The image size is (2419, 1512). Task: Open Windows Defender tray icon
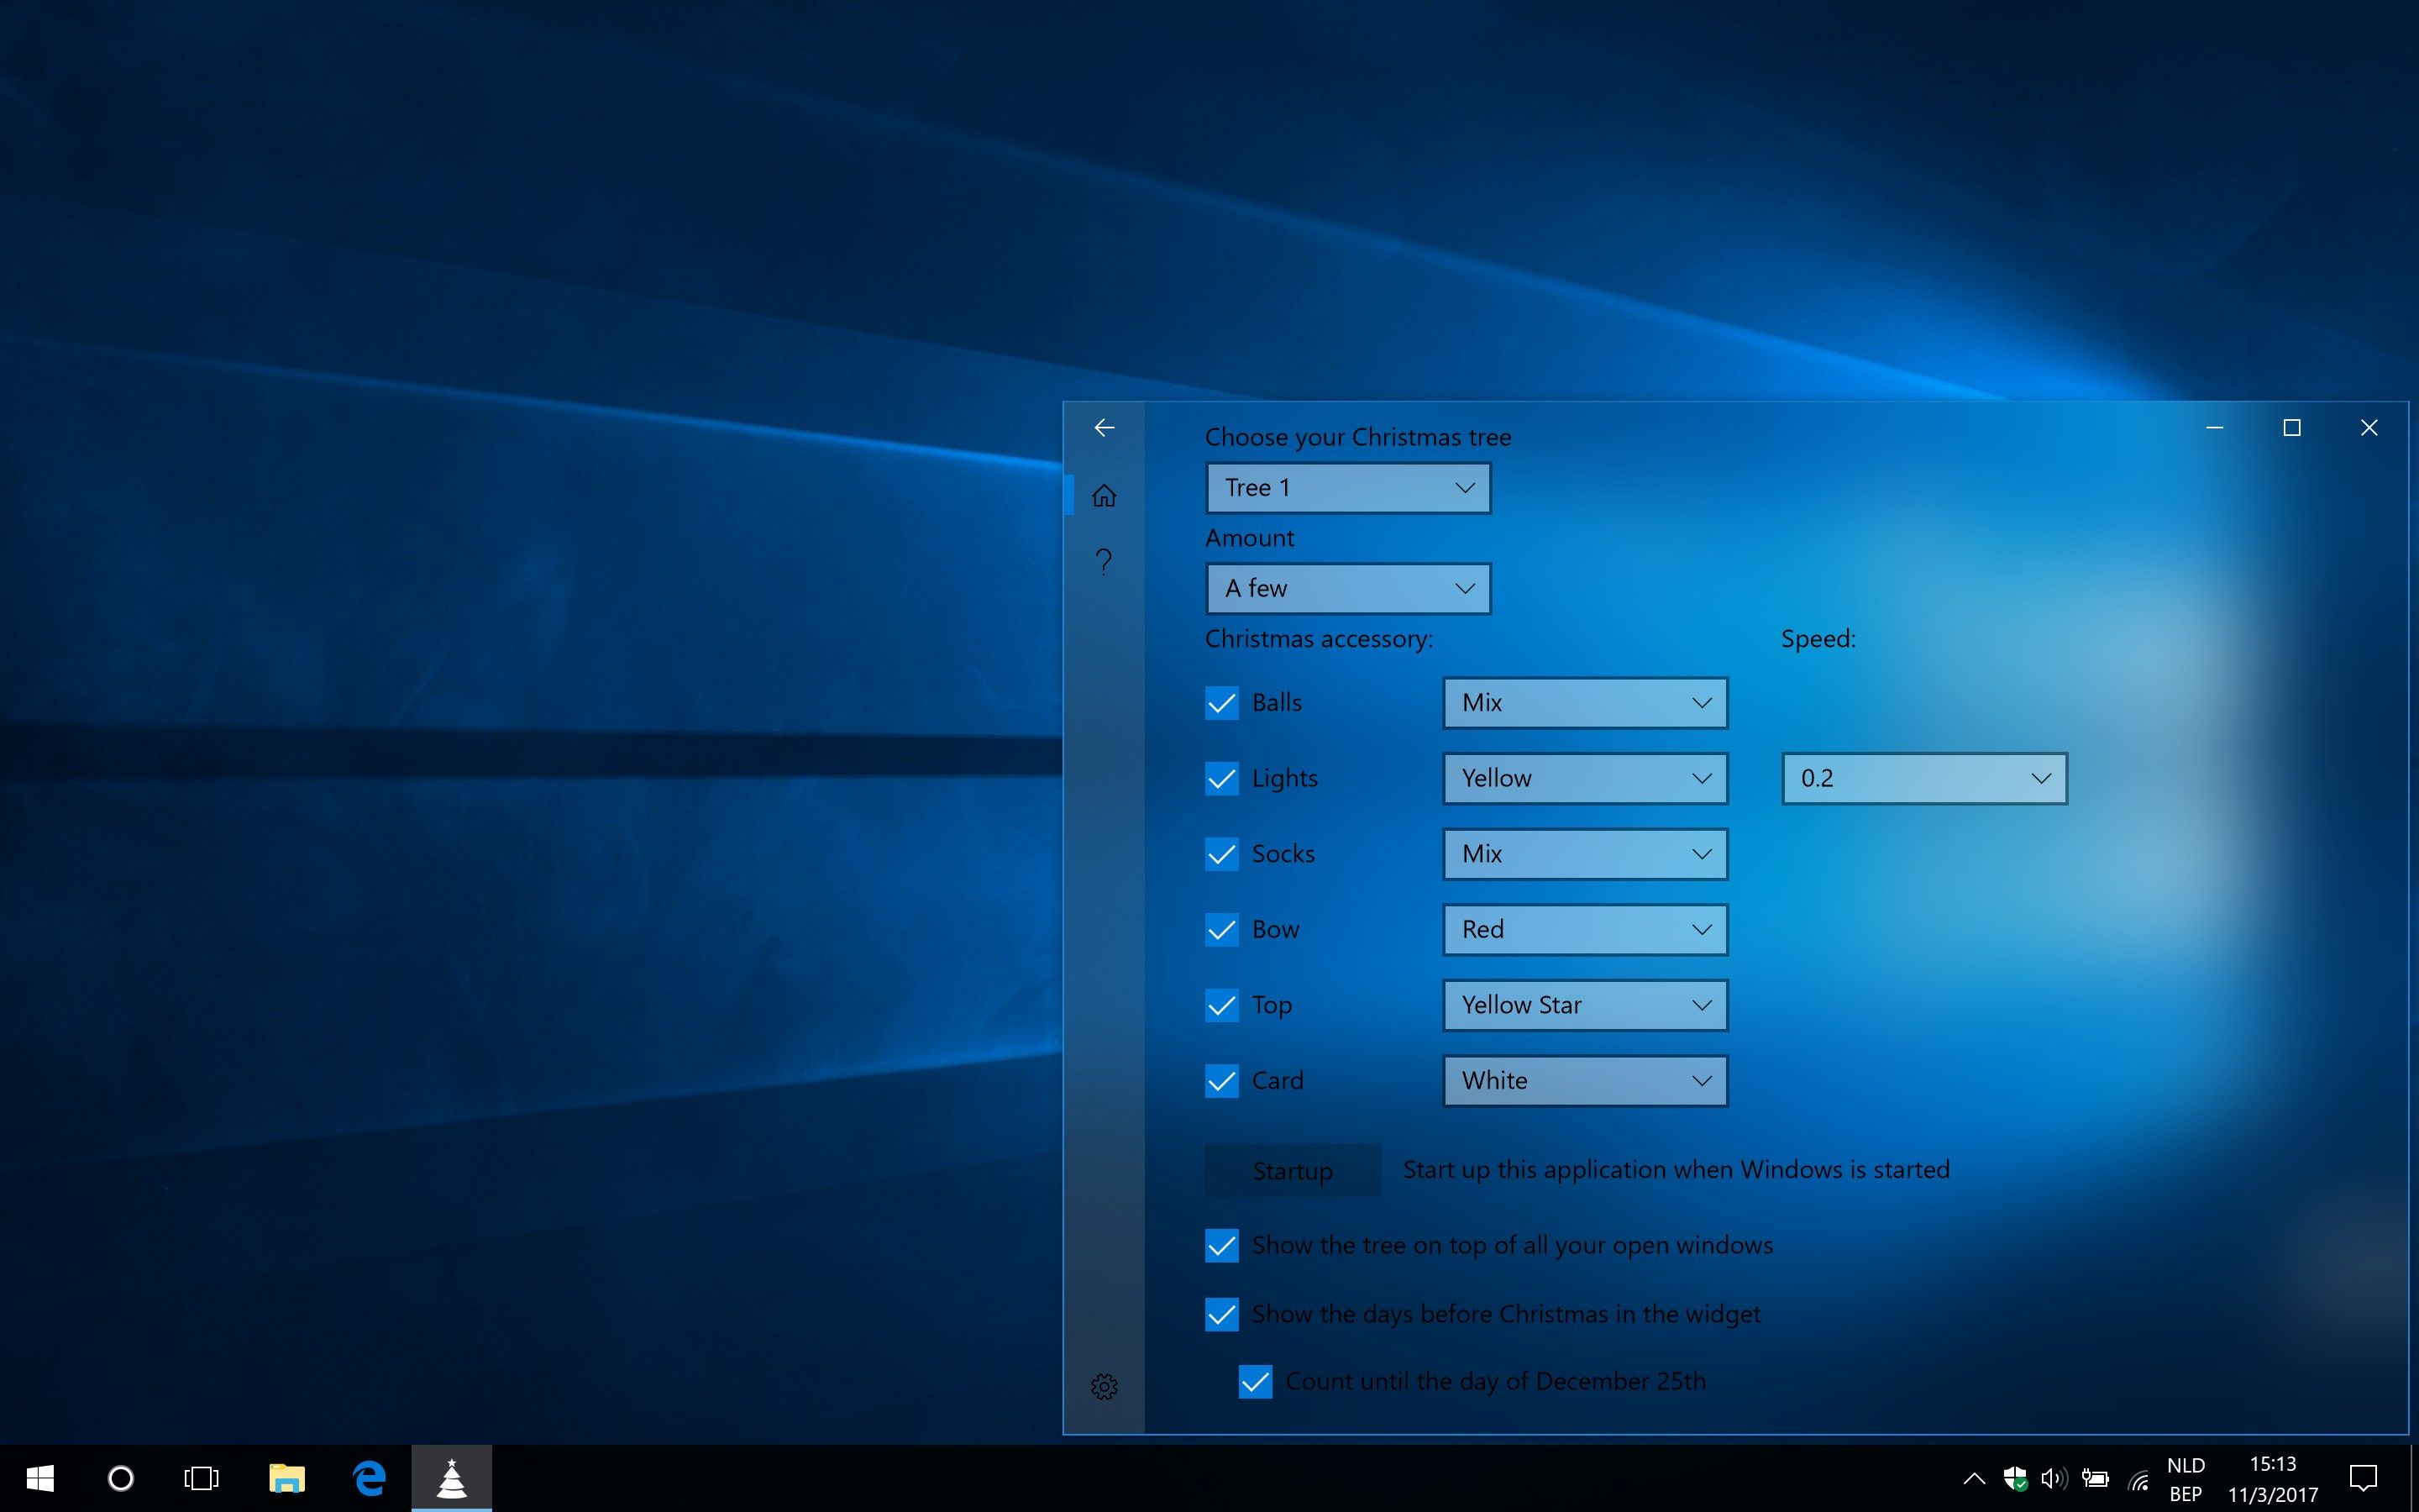coord(2015,1478)
